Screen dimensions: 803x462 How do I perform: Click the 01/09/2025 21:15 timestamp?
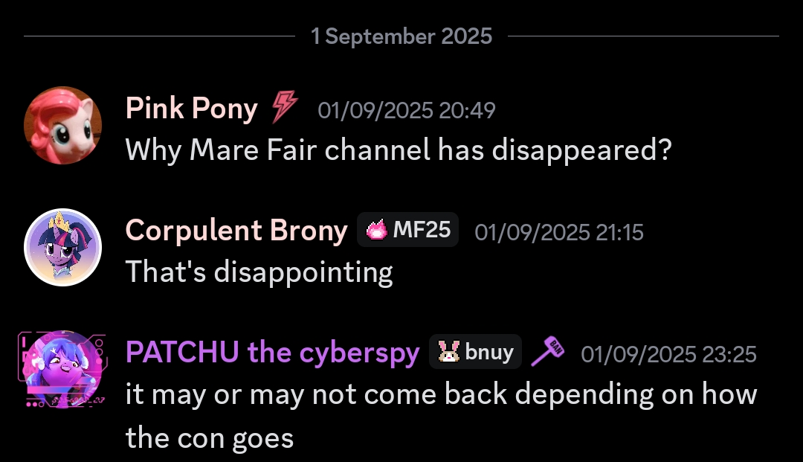coord(558,232)
